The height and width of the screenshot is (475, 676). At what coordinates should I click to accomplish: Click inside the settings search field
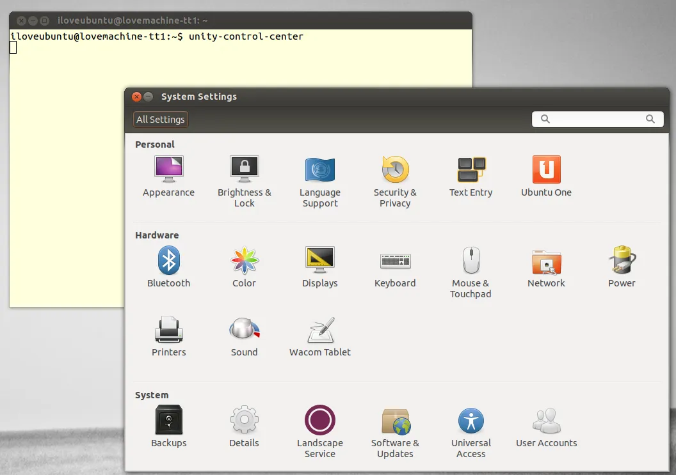[597, 119]
